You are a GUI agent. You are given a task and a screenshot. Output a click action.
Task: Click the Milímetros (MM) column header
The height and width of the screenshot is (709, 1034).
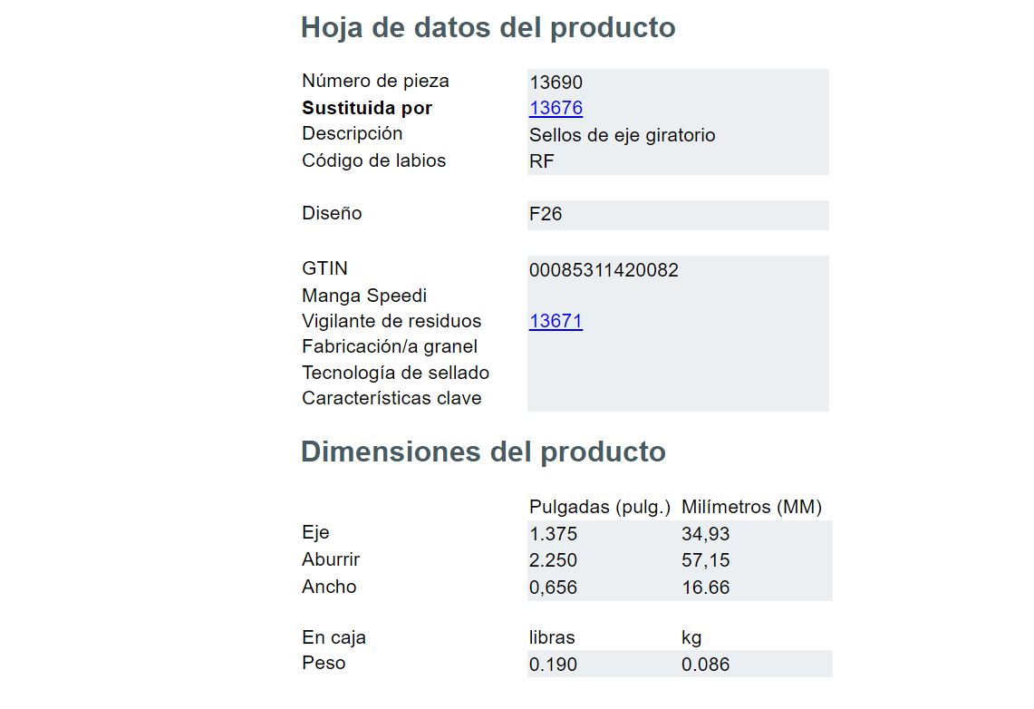pos(752,507)
